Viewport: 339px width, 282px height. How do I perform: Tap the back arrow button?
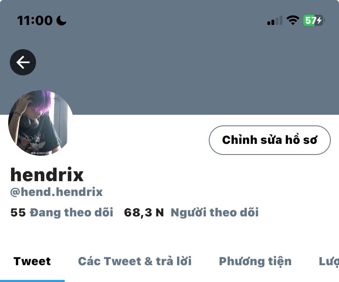click(x=23, y=62)
